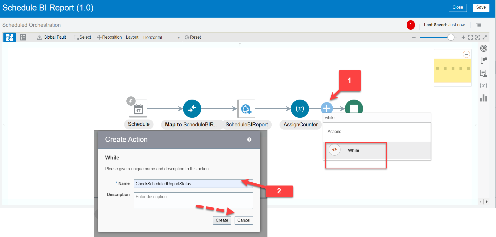The width and height of the screenshot is (496, 237).
Task: Toggle Reposition mode in toolbar
Action: [x=109, y=37]
